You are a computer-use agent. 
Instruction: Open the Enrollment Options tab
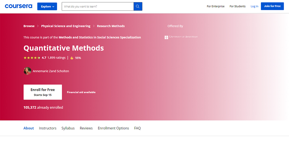113,128
